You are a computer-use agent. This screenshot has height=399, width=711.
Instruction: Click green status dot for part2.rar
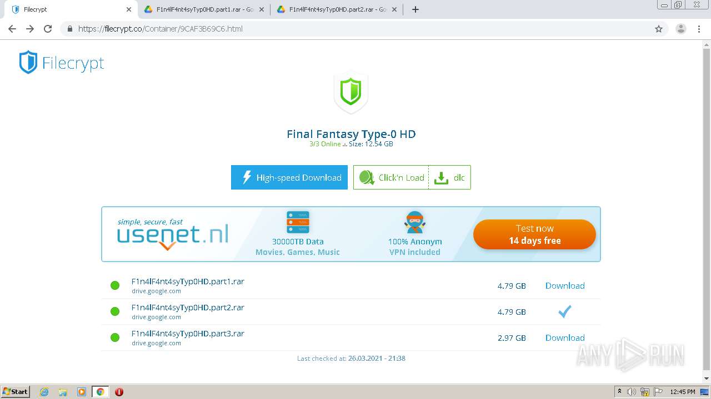(115, 312)
